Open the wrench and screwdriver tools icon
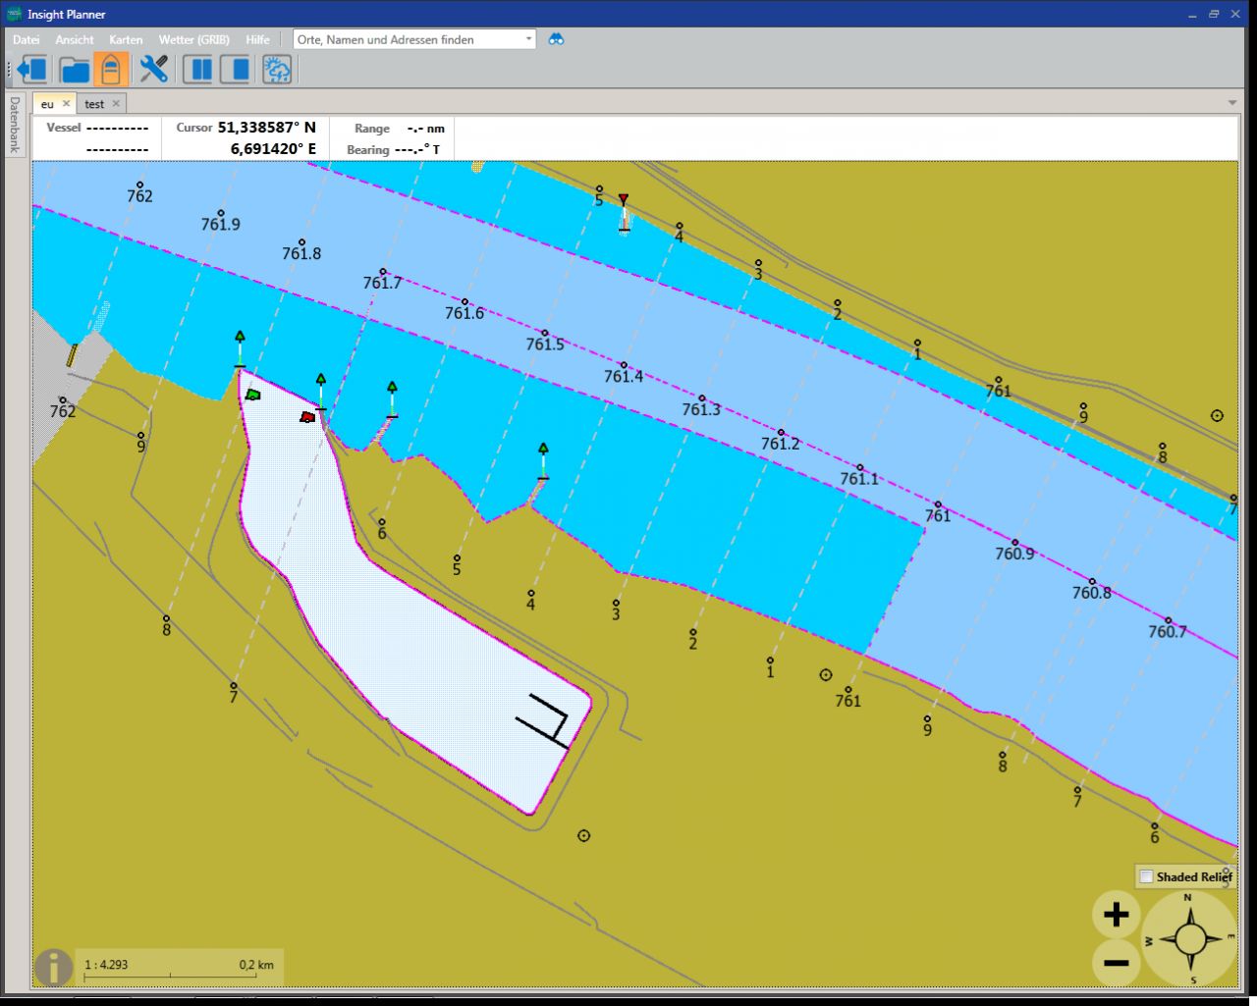The width and height of the screenshot is (1257, 1006). 154,70
